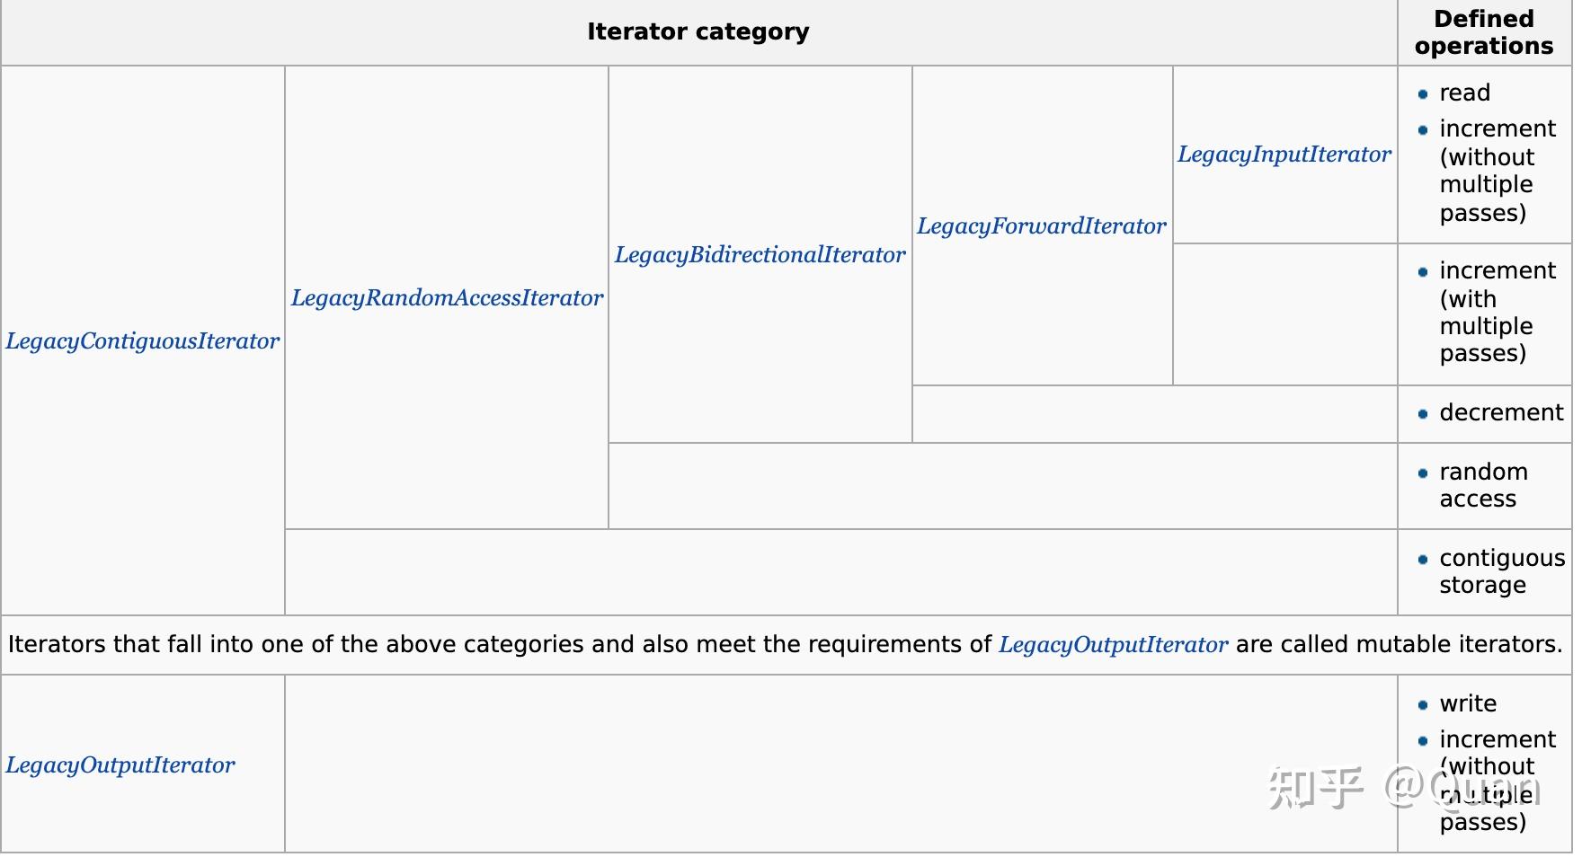This screenshot has height=857, width=1582.
Task: Click the bullet icon beside 'write'
Action: tap(1423, 705)
